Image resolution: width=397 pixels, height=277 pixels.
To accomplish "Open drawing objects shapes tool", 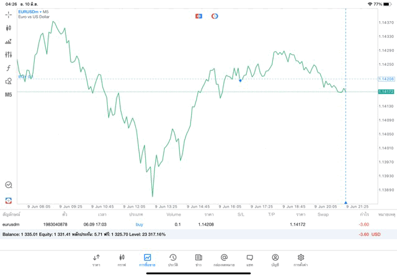I will (x=9, y=81).
